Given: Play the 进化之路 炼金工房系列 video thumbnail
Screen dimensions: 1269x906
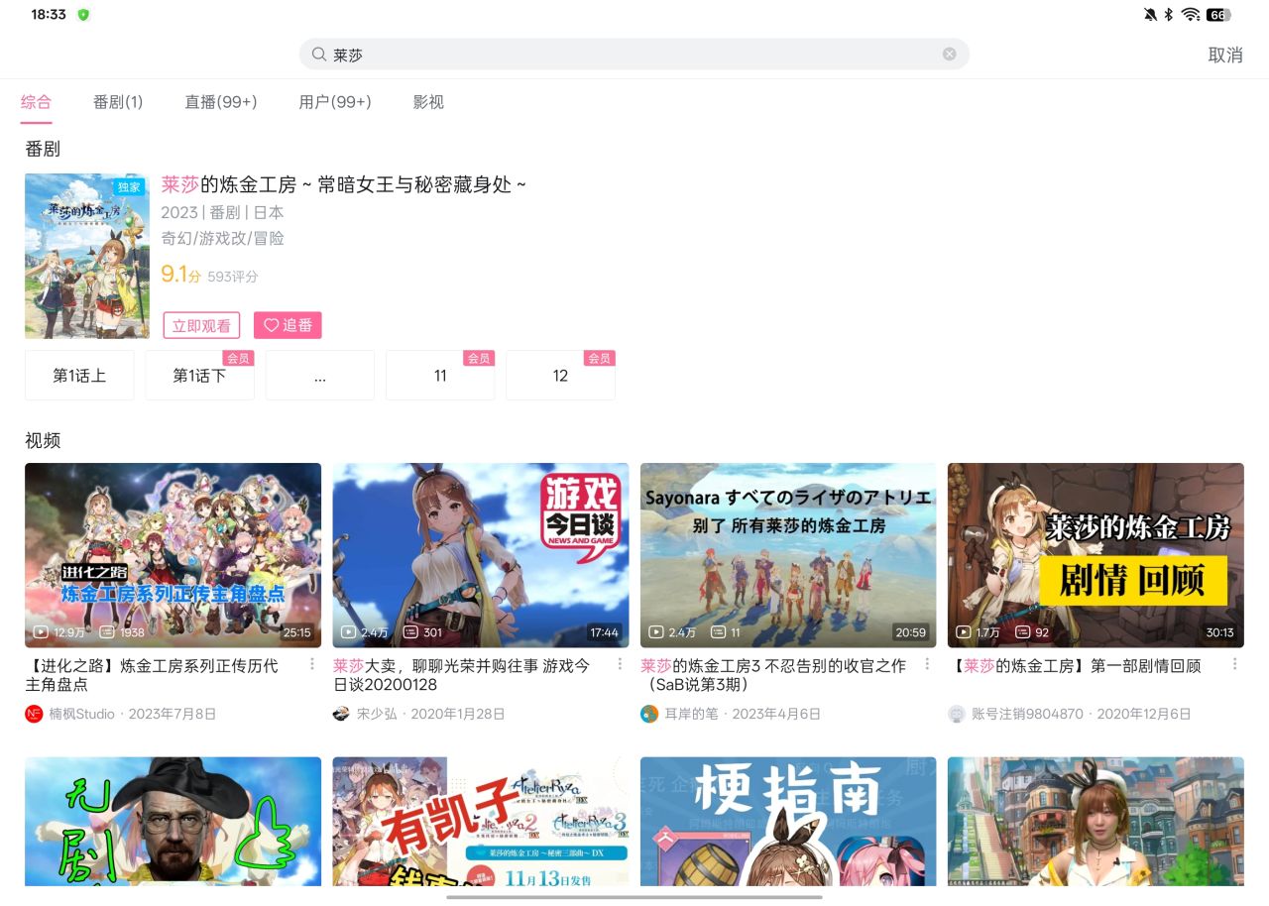Looking at the screenshot, I should (x=173, y=555).
